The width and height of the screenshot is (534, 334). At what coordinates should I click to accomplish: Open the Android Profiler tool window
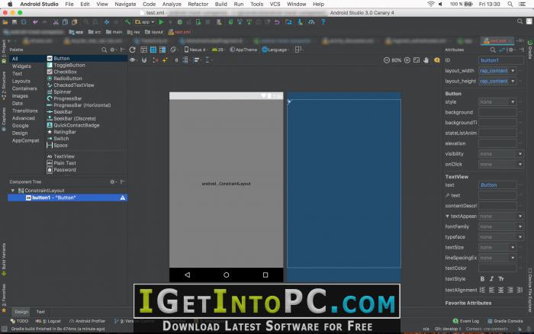click(x=87, y=321)
